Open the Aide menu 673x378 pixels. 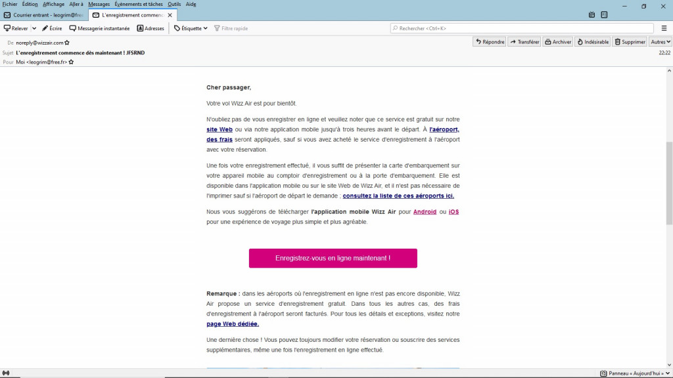191,5
